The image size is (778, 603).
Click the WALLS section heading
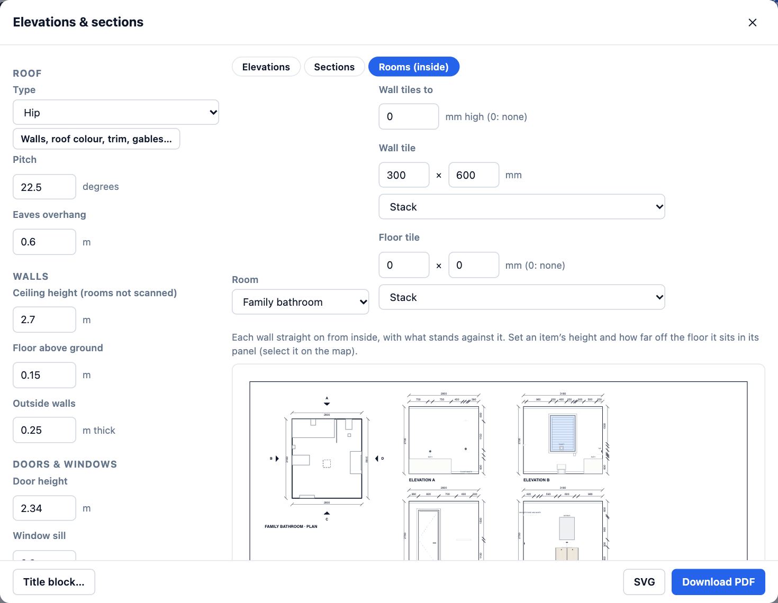31,277
